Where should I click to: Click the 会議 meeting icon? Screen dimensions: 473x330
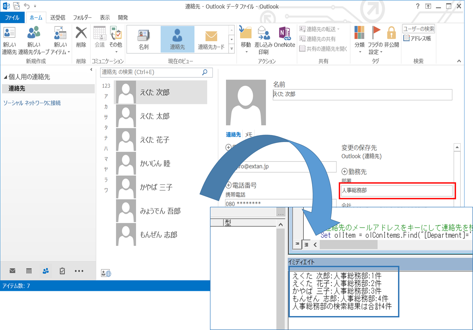pyautogui.click(x=99, y=37)
